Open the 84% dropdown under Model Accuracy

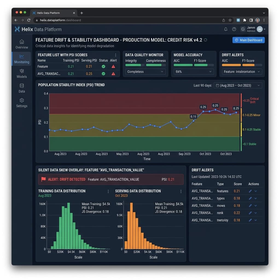(x=194, y=71)
